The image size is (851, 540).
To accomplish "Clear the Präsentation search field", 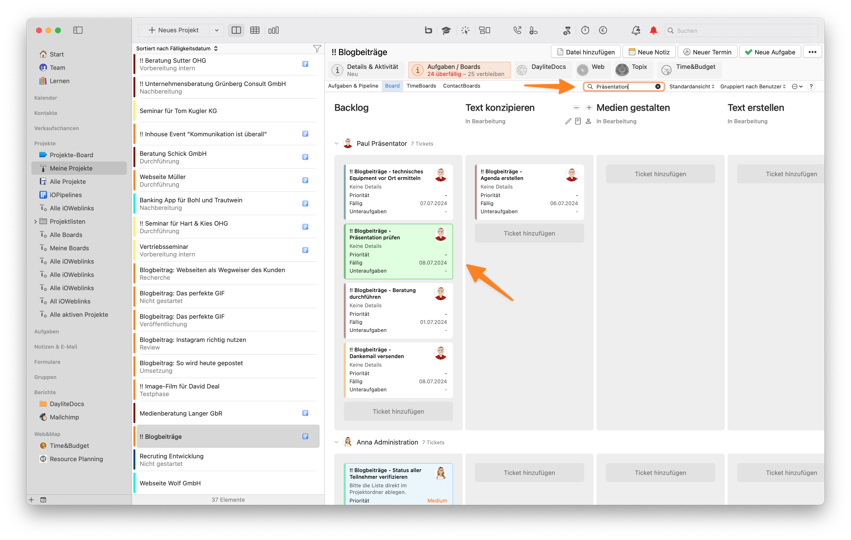I will pos(658,86).
